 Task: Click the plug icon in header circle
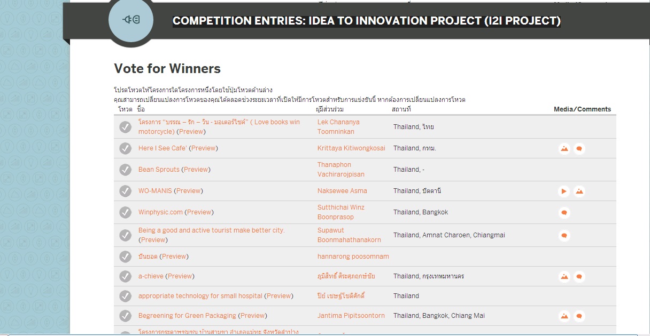click(x=131, y=20)
